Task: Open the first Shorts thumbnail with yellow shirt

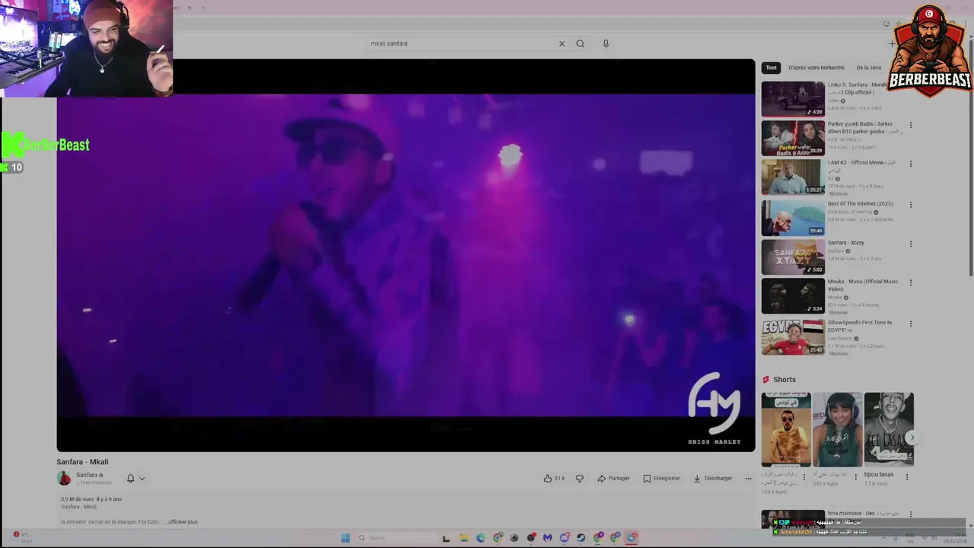Action: 786,429
